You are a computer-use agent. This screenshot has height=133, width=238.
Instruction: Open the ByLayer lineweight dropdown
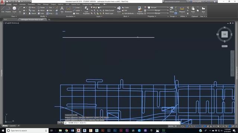158,10
